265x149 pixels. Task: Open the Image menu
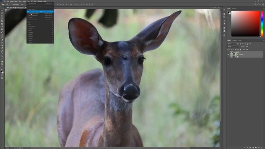click(x=12, y=1)
